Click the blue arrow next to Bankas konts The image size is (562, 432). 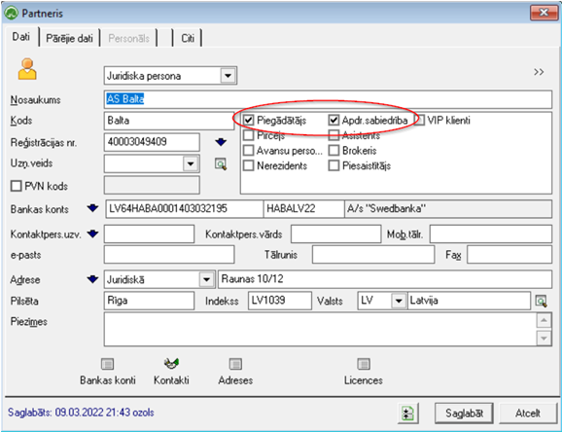pyautogui.click(x=92, y=208)
